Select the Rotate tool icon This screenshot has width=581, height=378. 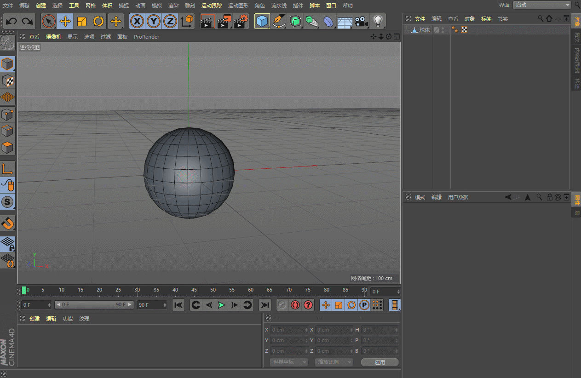[x=98, y=21]
